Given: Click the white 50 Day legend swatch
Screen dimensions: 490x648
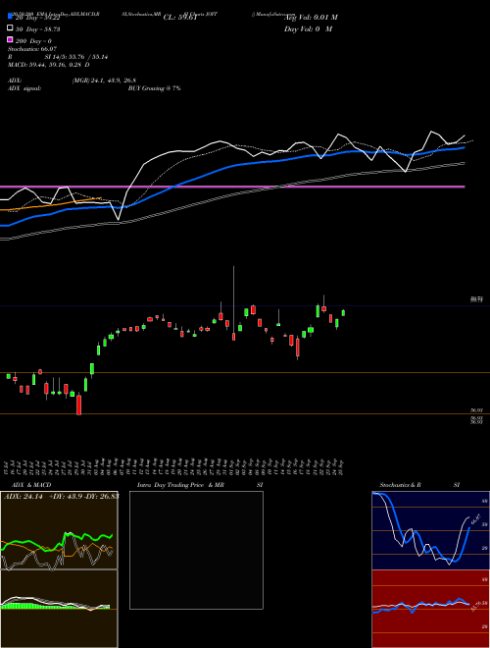Looking at the screenshot, I should (x=10, y=28).
